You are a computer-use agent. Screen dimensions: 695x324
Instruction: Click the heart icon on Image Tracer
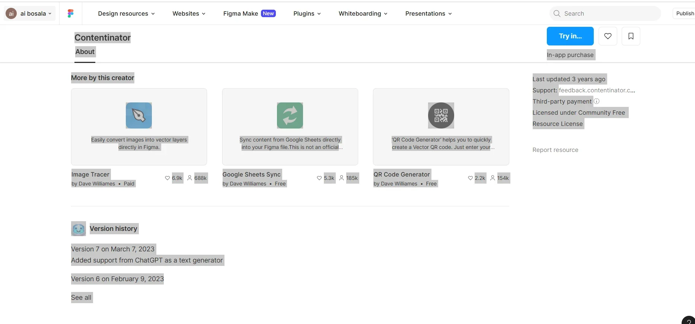(168, 178)
